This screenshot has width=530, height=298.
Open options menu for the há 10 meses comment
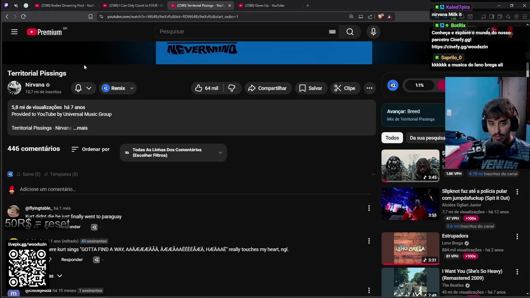[369, 291]
